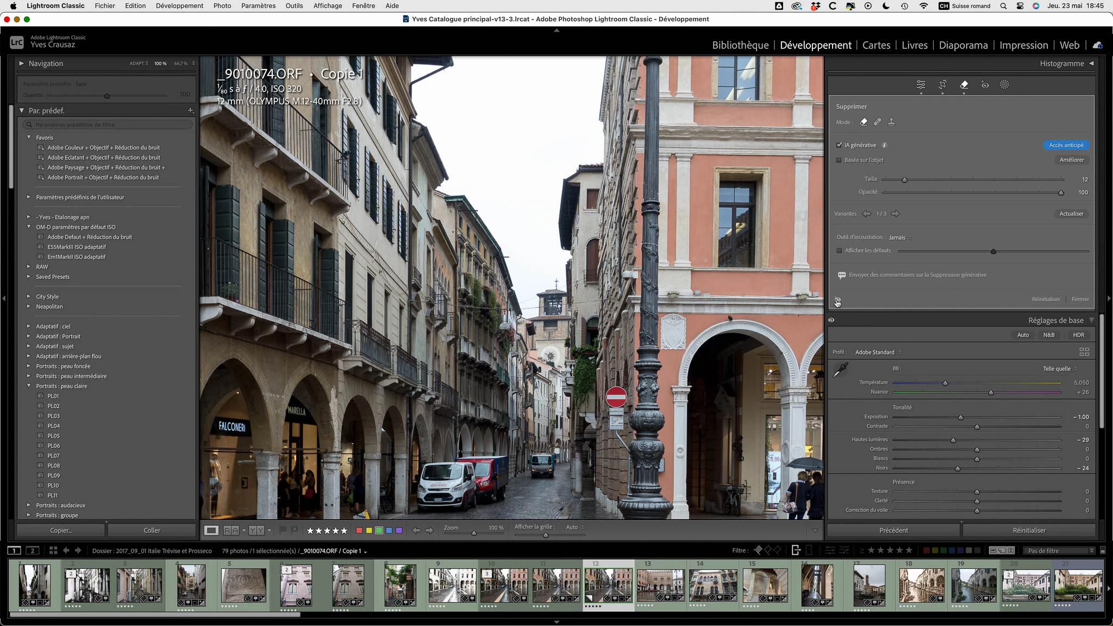Open the Red-eye correction tool

coord(985,84)
